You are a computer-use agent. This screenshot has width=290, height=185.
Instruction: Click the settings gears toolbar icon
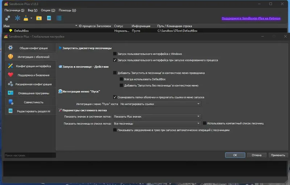coord(8,18)
